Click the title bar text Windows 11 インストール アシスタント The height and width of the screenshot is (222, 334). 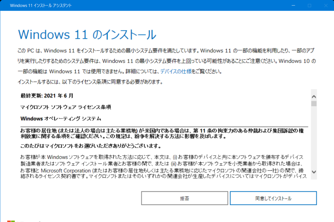[x=41, y=6]
